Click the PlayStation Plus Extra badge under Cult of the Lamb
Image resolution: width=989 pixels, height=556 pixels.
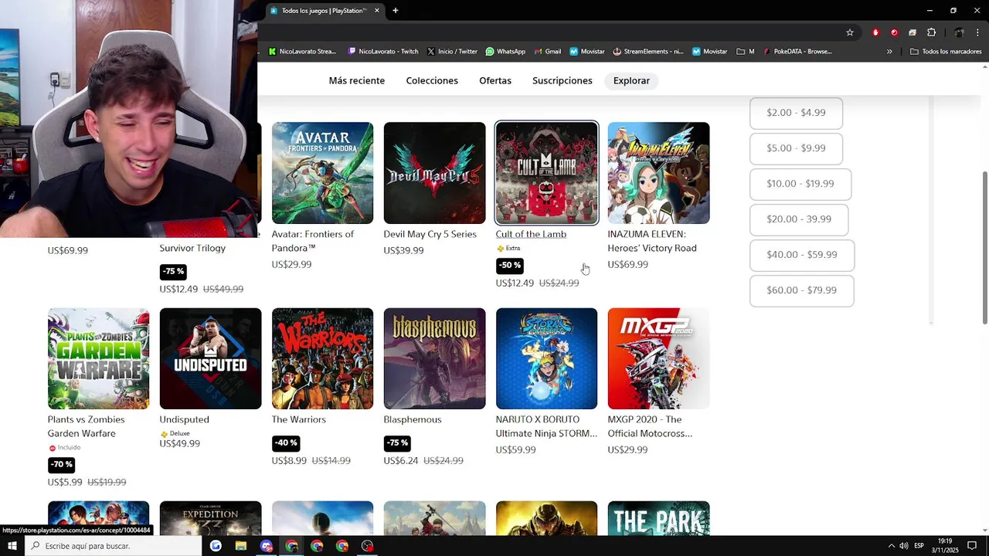point(508,249)
